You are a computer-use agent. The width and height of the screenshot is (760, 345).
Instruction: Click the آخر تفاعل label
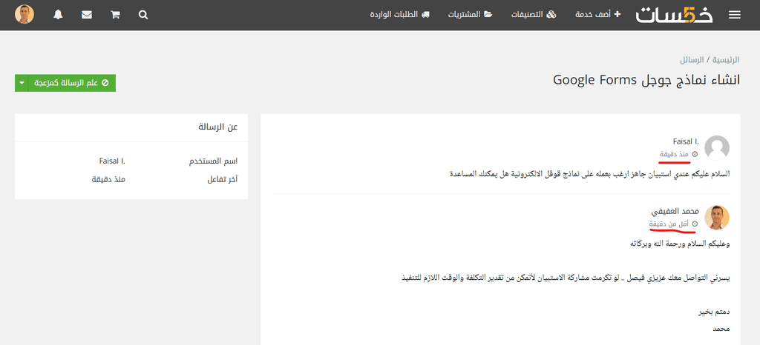click(x=223, y=179)
